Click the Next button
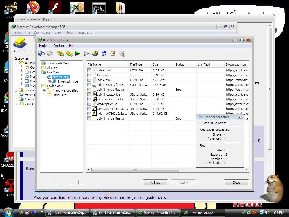 (x=183, y=183)
